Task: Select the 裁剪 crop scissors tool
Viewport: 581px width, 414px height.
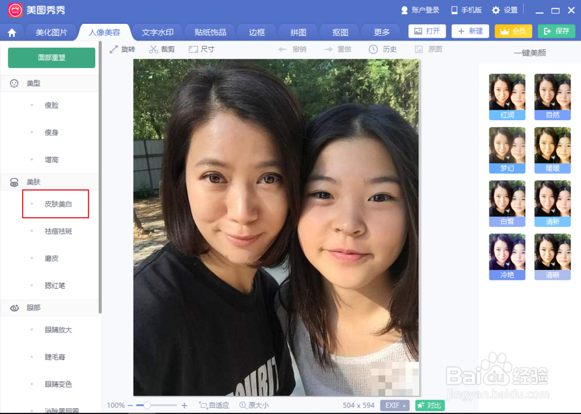Action: (x=162, y=49)
